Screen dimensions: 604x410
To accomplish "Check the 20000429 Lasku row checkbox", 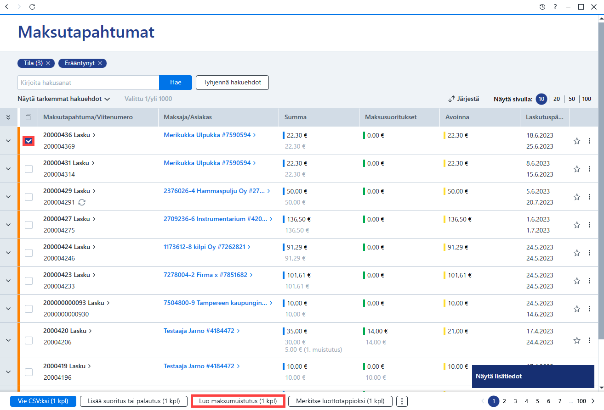I will tap(28, 197).
